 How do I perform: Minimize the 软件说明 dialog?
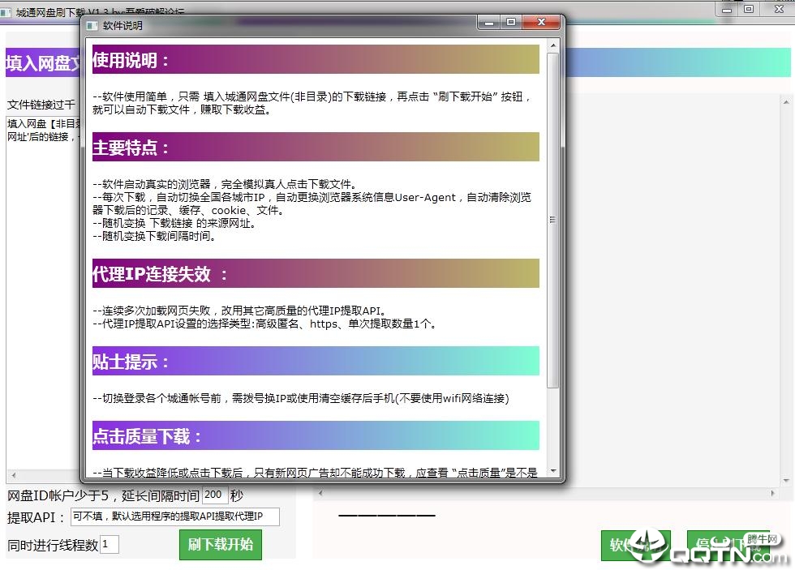pos(488,23)
